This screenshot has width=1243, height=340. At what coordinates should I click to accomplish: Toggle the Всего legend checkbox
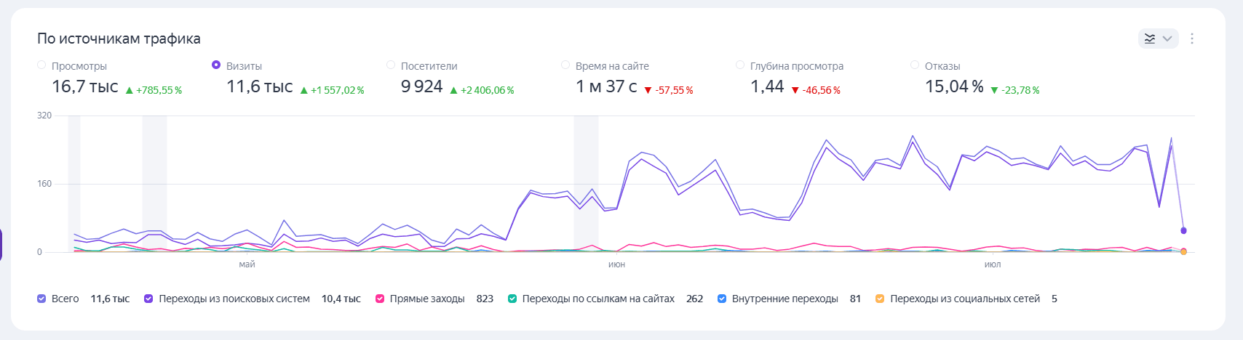point(41,299)
